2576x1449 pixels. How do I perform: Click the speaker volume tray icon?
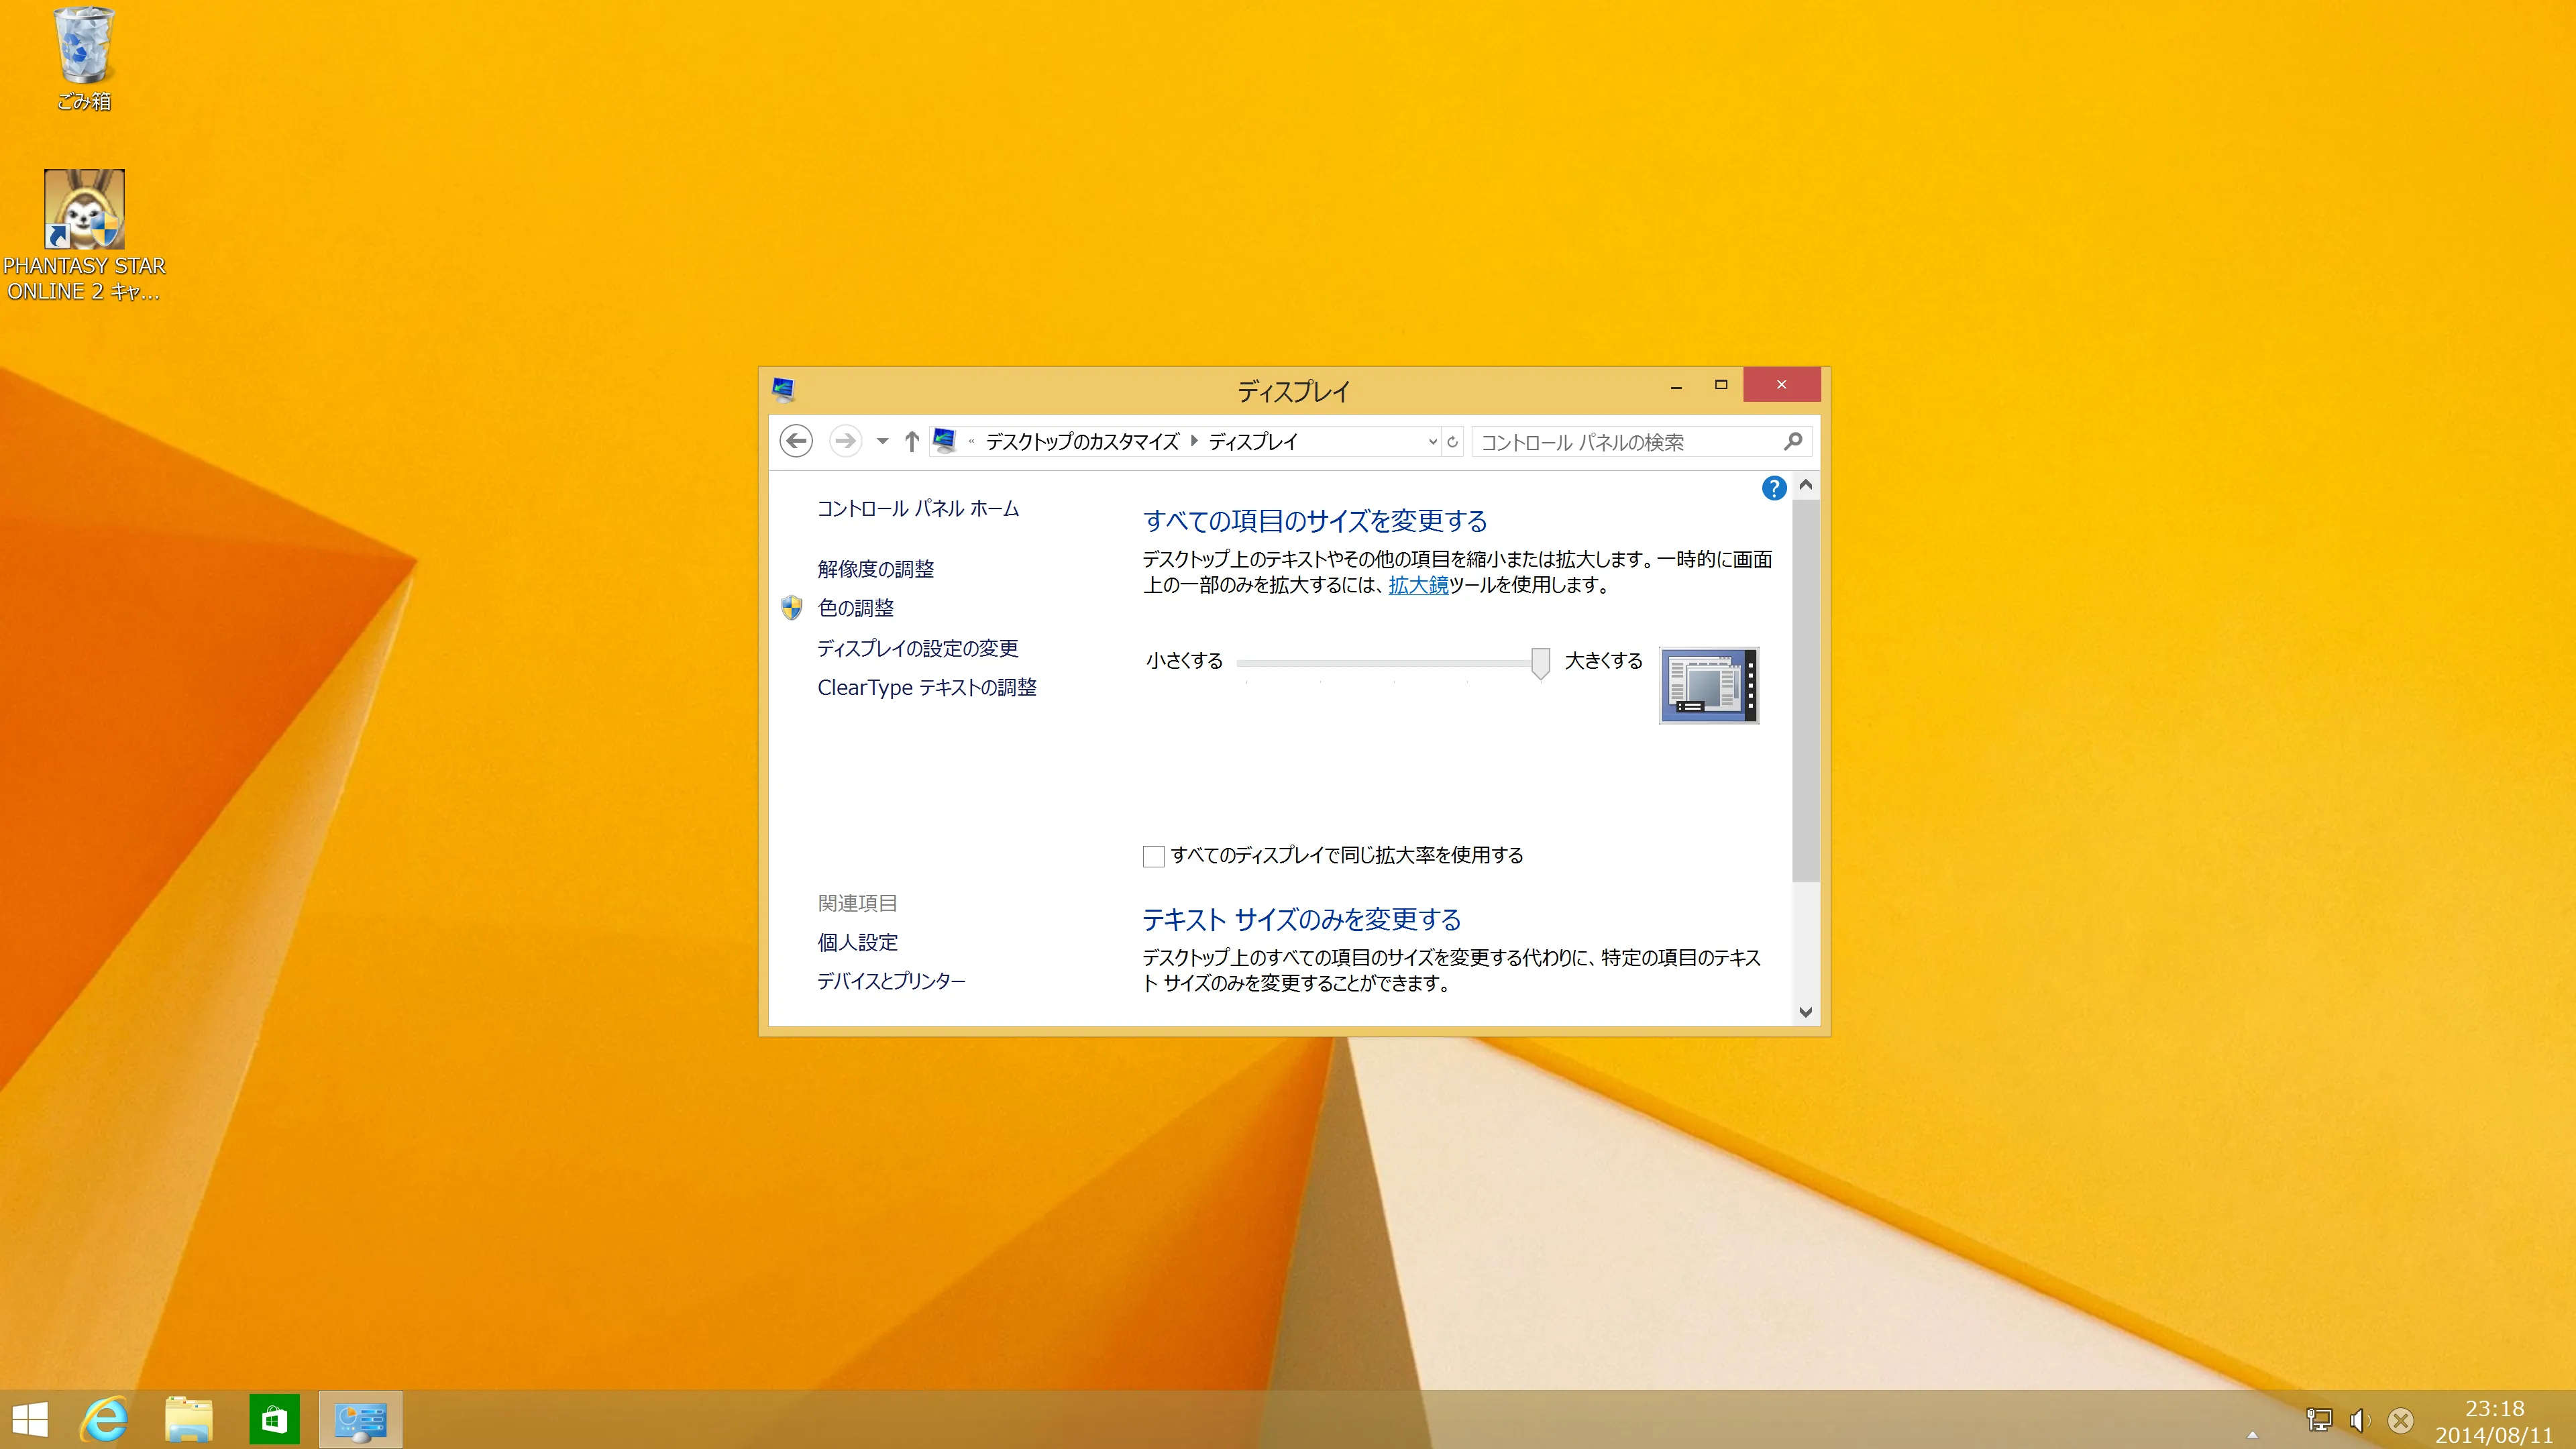coord(2359,1420)
